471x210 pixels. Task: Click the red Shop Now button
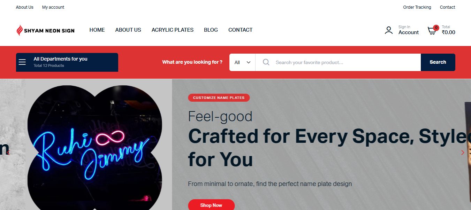[211, 205]
